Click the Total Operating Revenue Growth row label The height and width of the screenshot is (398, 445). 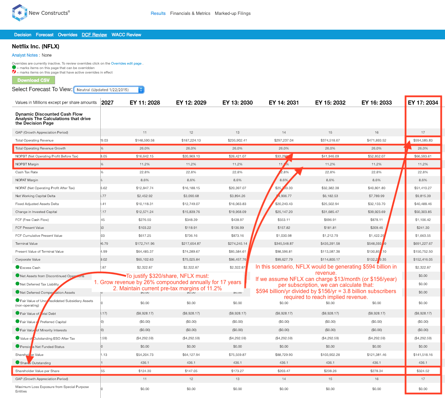click(40, 148)
